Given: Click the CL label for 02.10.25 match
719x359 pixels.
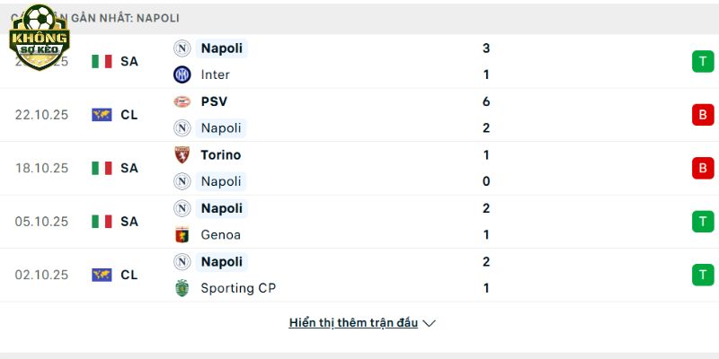Looking at the screenshot, I should pyautogui.click(x=129, y=275).
